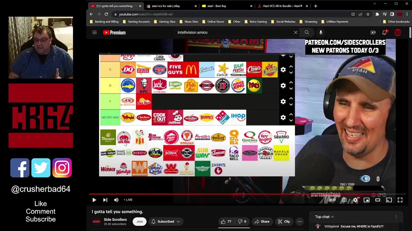Toggle the autoplay switch in the player
This screenshot has height=231, width=412.
pos(332,200)
